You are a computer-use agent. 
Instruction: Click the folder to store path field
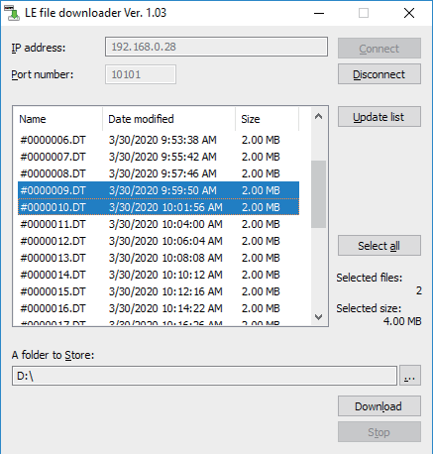204,376
